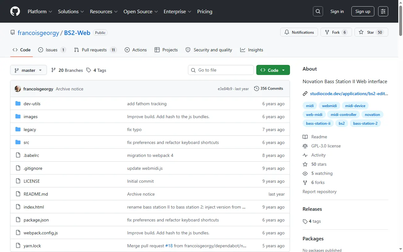View the 4 Tags link near branches
The image size is (403, 252).
click(x=96, y=70)
